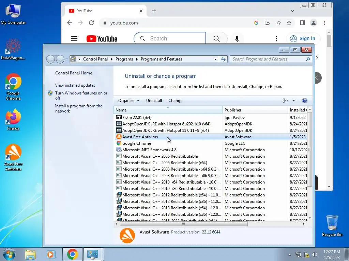The height and width of the screenshot is (261, 349).
Task: Open the Recycle Bin
Action: (x=332, y=226)
